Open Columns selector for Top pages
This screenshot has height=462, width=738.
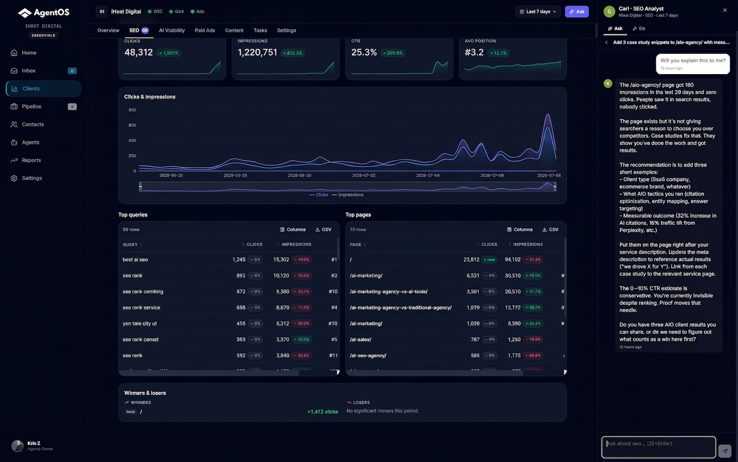[x=520, y=229]
